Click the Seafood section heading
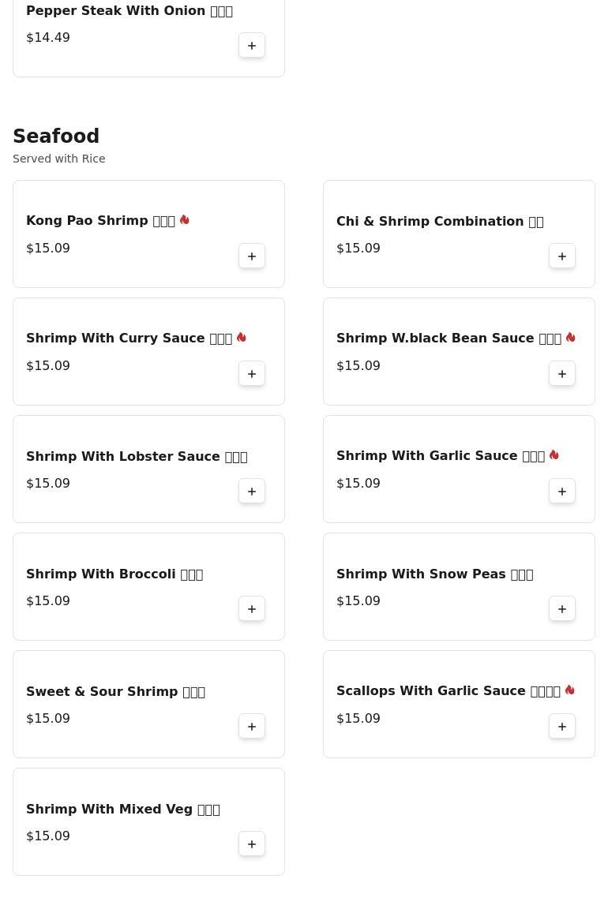Image resolution: width=608 pixels, height=920 pixels. [x=56, y=137]
